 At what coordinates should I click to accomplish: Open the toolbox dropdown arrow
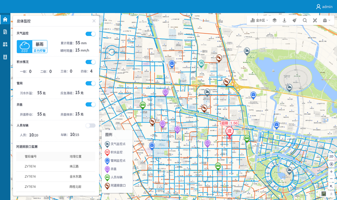click(x=329, y=21)
